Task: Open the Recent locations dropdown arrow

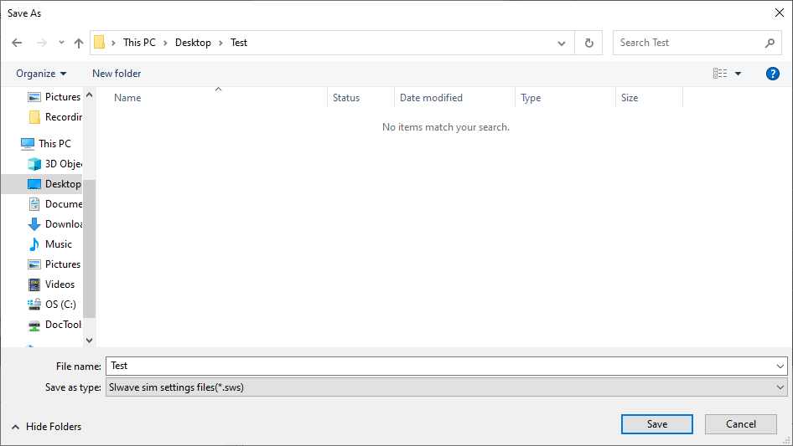Action: 61,43
